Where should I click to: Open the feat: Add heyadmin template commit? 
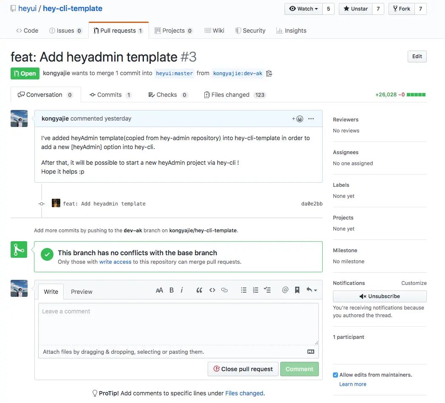(104, 204)
